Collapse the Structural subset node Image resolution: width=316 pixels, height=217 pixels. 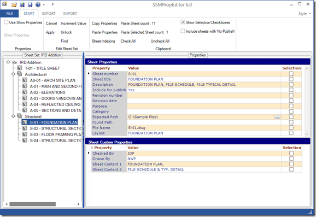(13, 116)
